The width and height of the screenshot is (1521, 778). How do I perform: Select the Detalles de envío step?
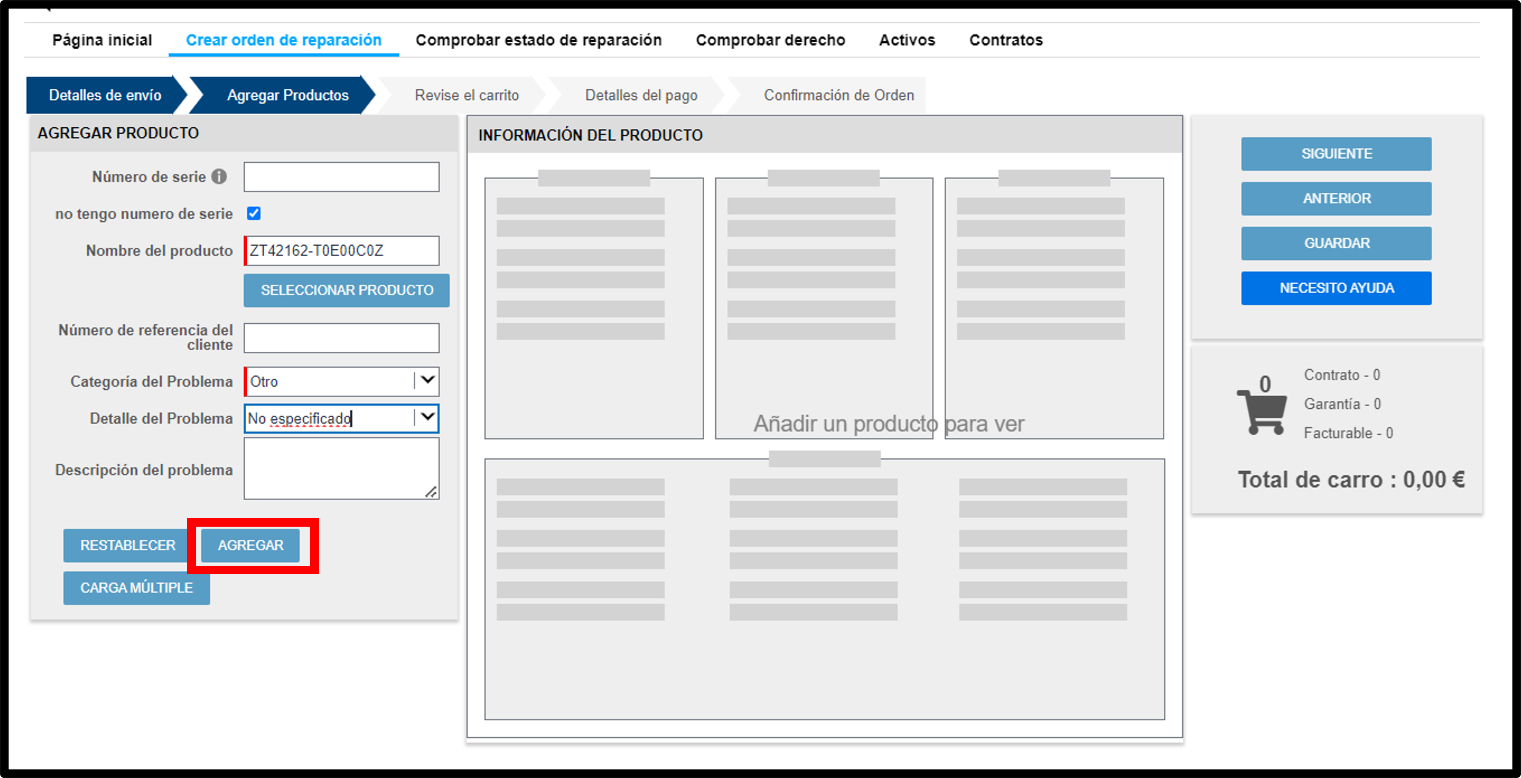pos(105,95)
